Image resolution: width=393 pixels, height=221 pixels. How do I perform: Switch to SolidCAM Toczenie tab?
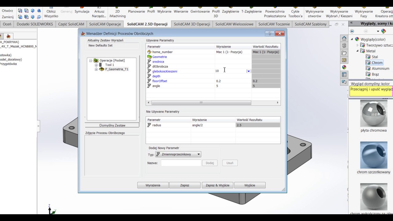coord(274,24)
